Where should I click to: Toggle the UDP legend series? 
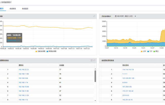pos(143,51)
